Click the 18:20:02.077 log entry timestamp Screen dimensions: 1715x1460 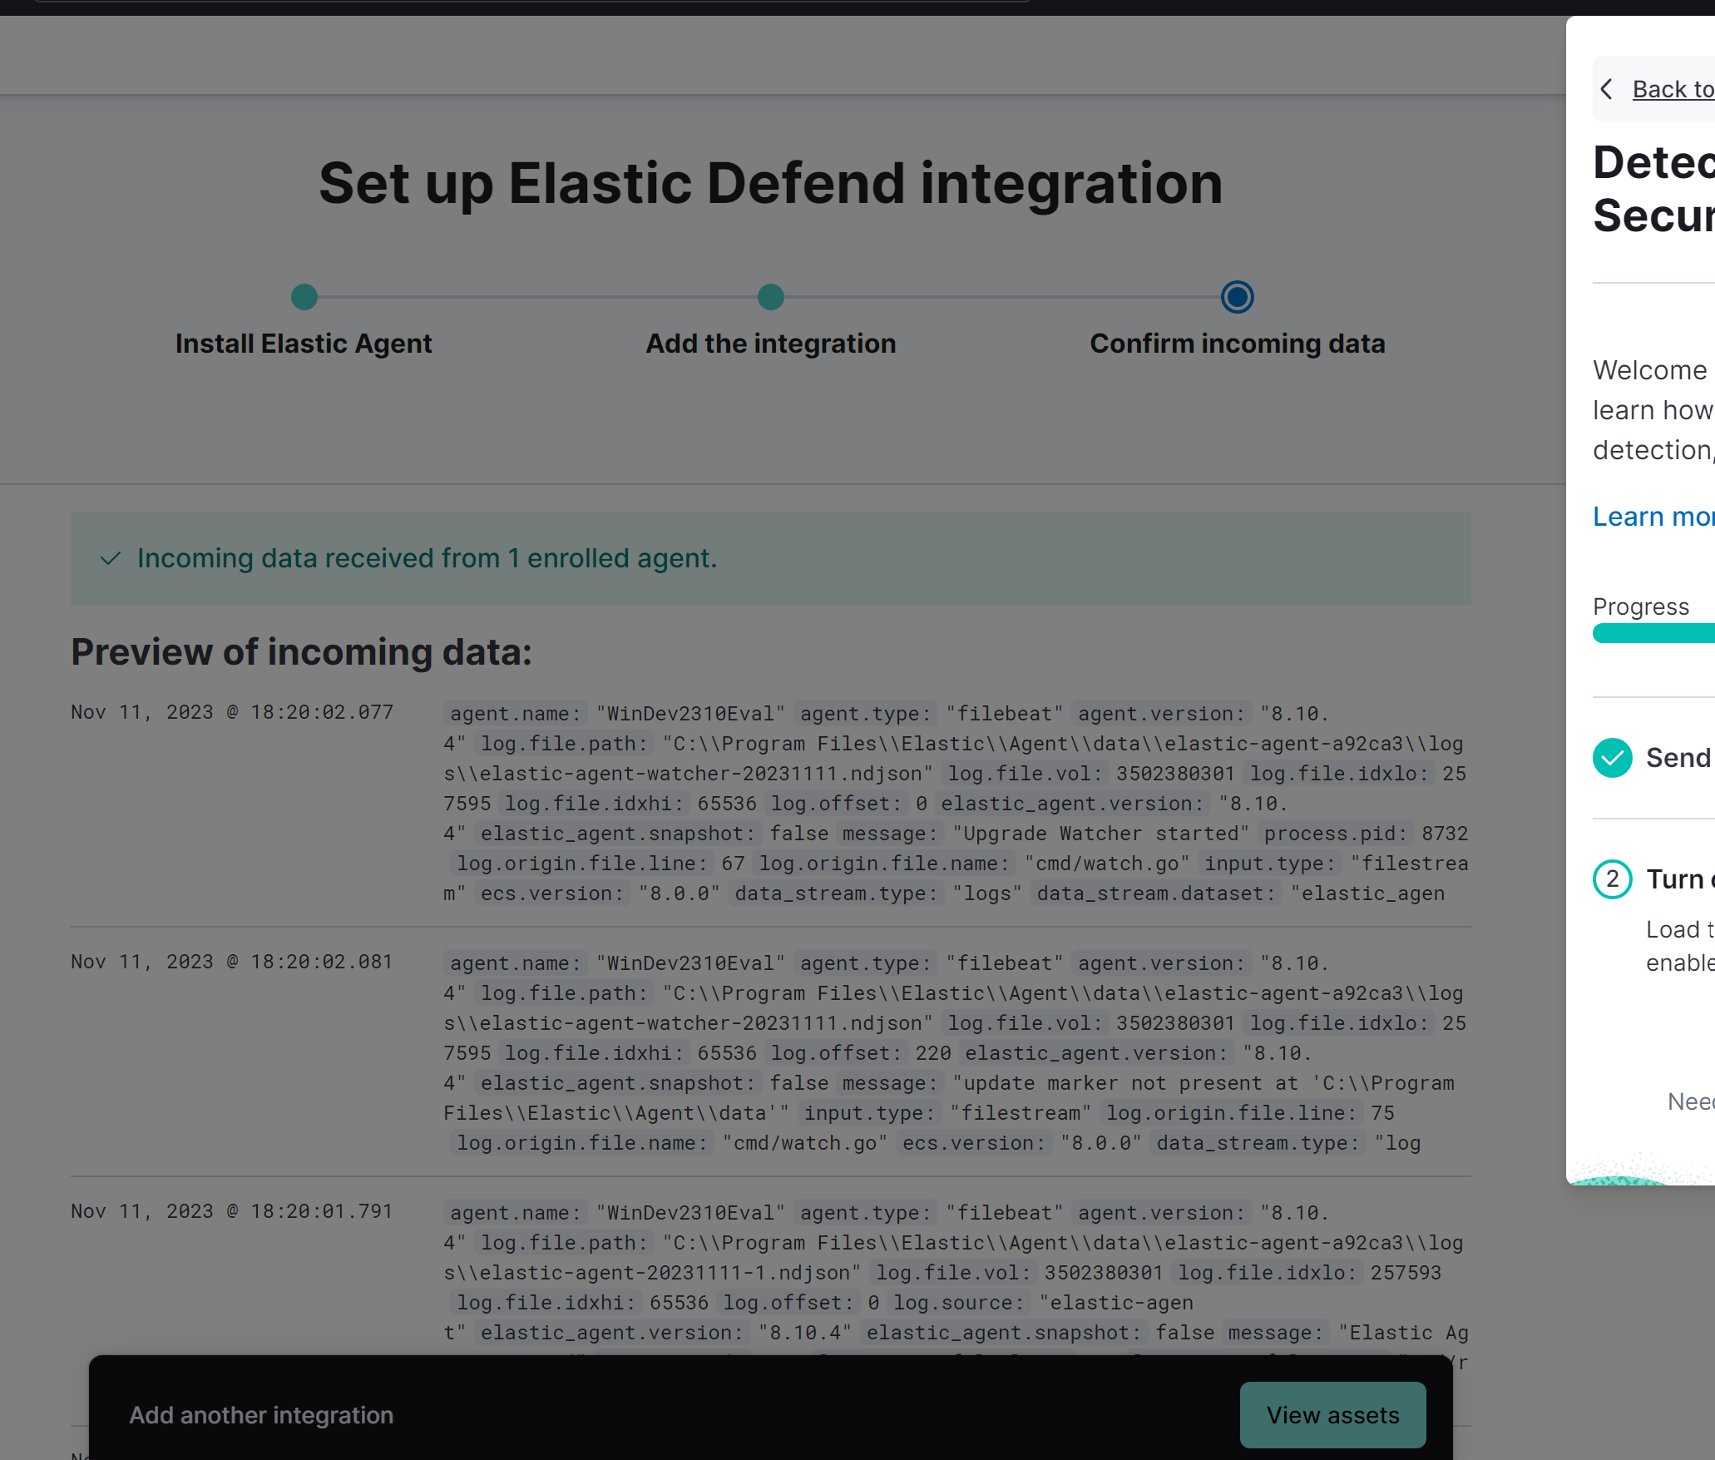pos(231,712)
